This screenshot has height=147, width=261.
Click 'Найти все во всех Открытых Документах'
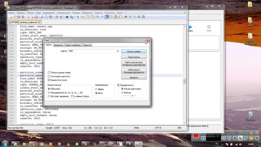[134, 64]
